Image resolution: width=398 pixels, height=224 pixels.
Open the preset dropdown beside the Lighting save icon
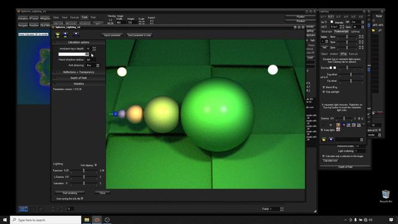pos(349,139)
